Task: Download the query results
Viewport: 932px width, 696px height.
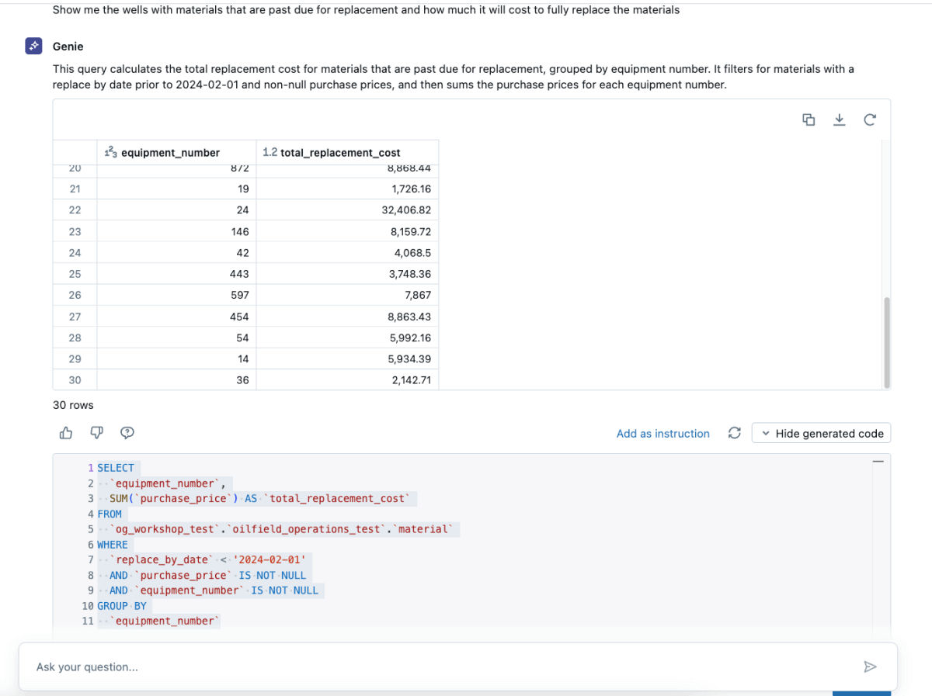Action: pos(839,119)
